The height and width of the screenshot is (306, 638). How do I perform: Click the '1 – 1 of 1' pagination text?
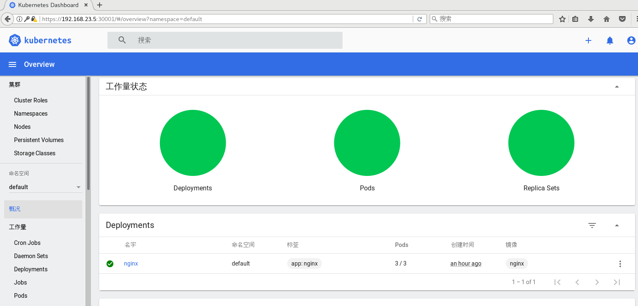524,282
